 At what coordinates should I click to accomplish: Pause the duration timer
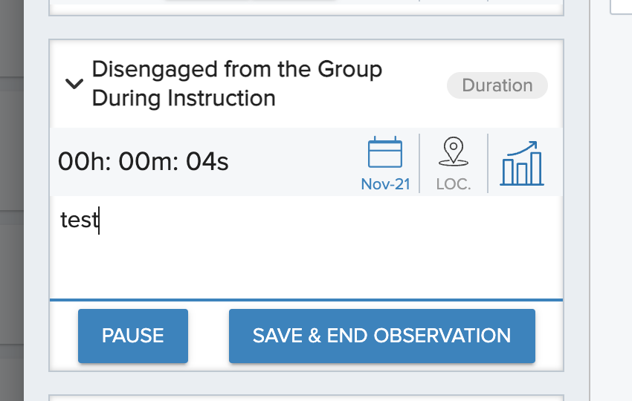point(133,336)
